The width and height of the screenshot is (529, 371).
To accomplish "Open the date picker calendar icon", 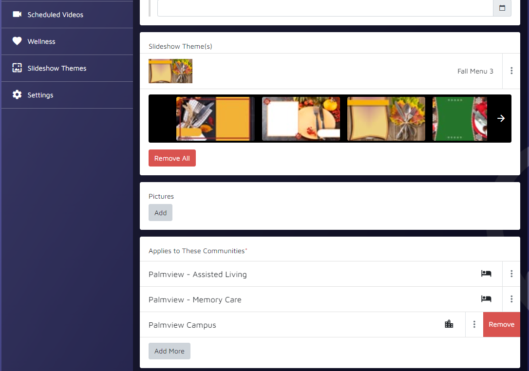I will tap(502, 8).
